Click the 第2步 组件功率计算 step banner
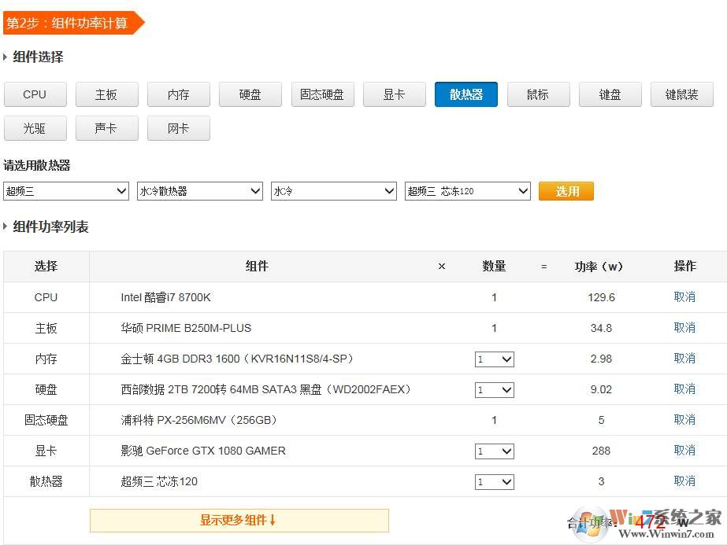The image size is (727, 545). [71, 23]
